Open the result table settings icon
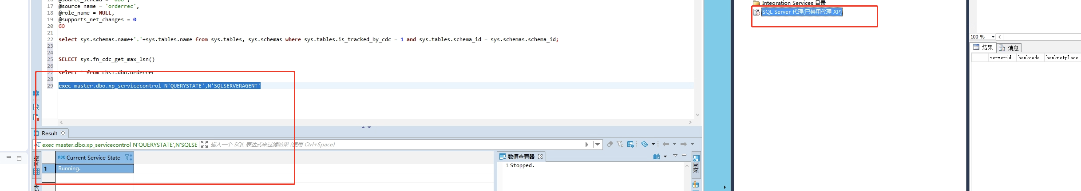This screenshot has height=191, width=1081. click(630, 144)
